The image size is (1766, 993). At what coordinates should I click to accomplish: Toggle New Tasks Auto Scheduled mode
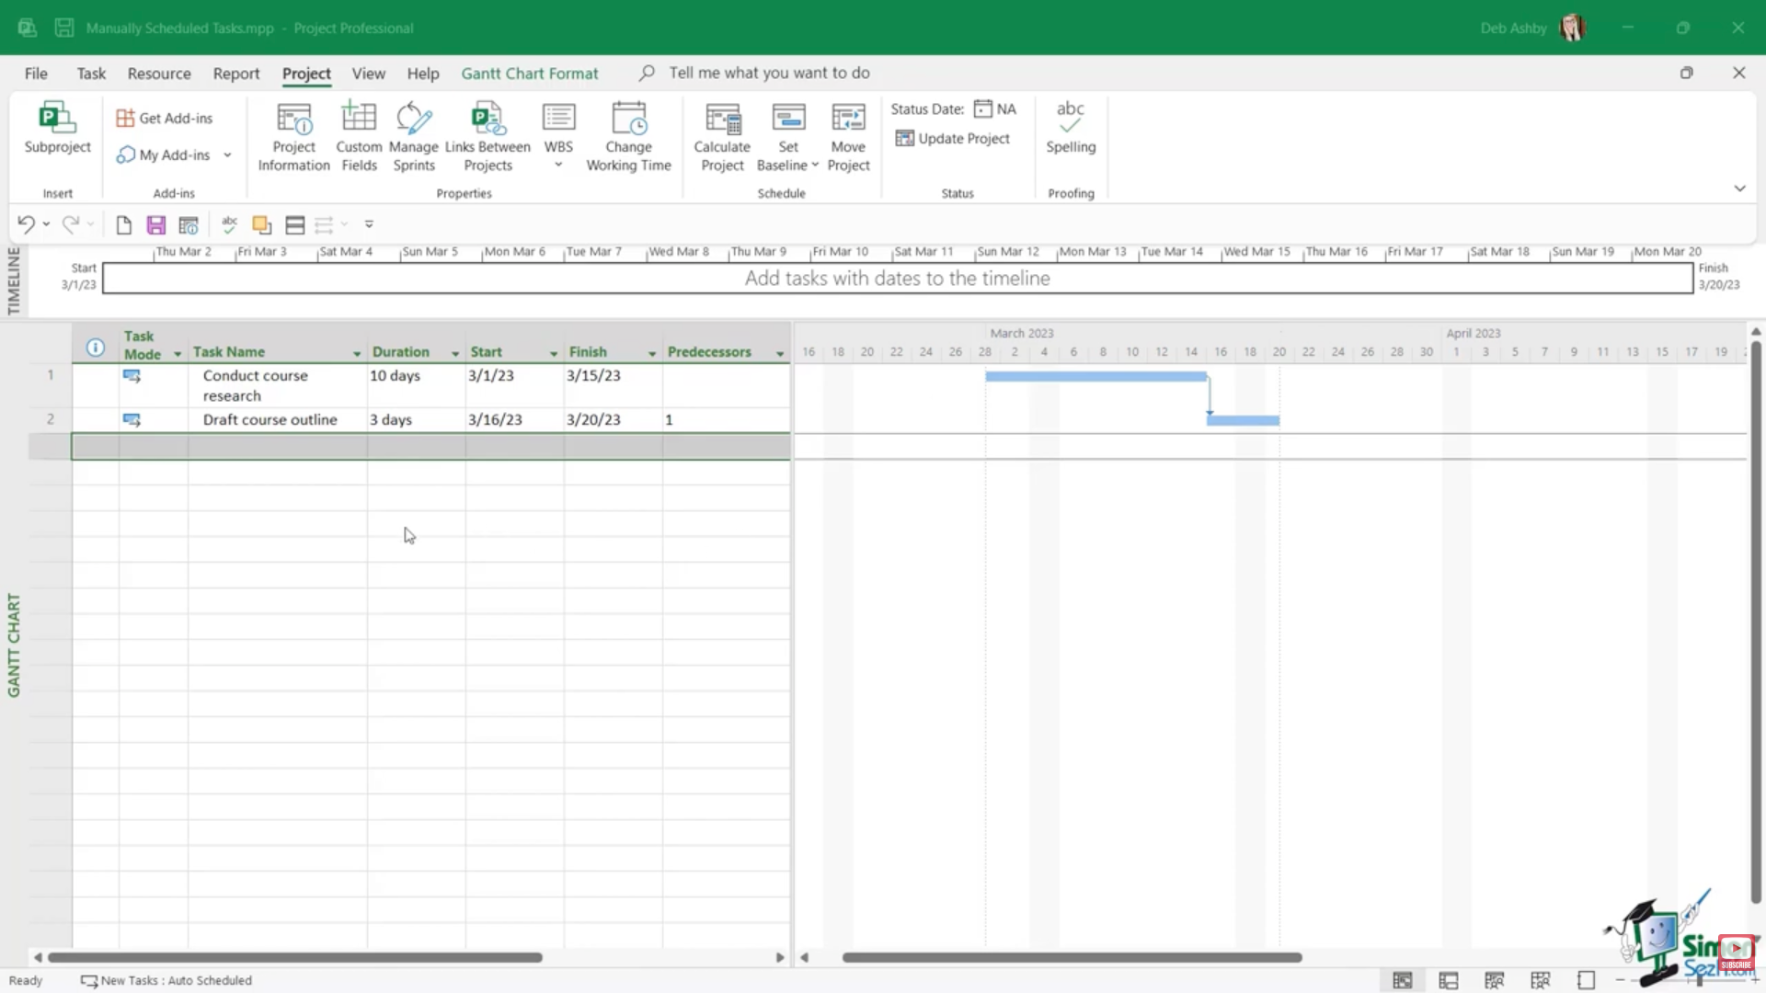[166, 980]
